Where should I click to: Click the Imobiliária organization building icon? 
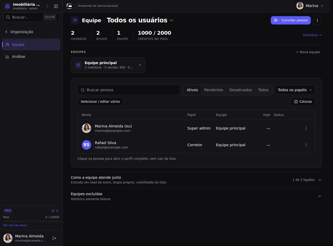coord(7,6)
